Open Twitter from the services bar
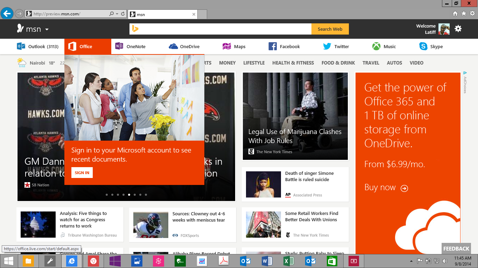 click(336, 46)
